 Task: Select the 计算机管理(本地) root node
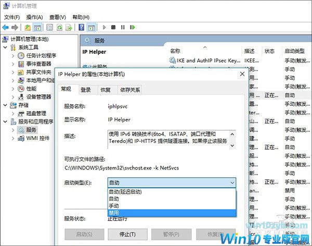click(x=30, y=39)
